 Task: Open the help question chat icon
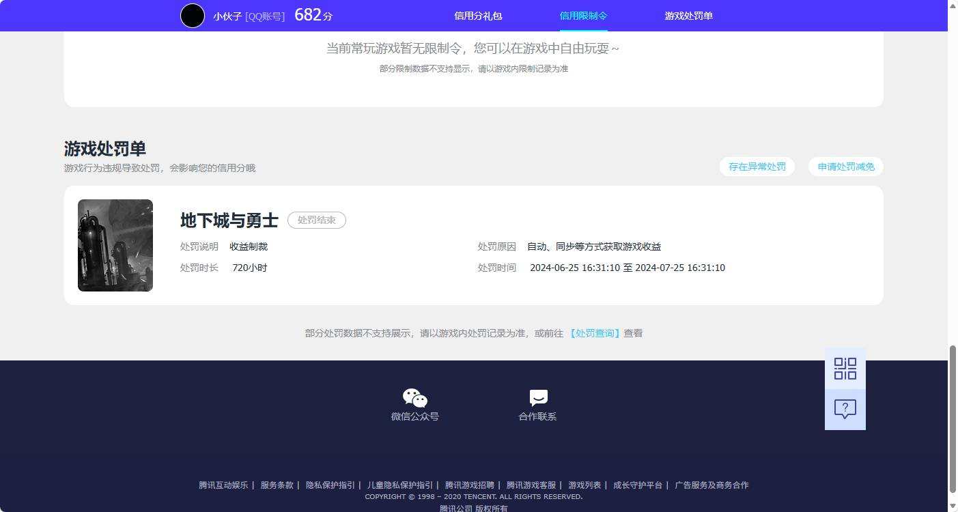(845, 410)
